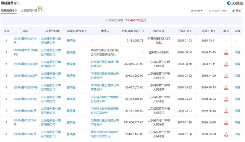Open PDF icon in row 7
Image resolution: width=245 pixels, height=142 pixels.
226,111
